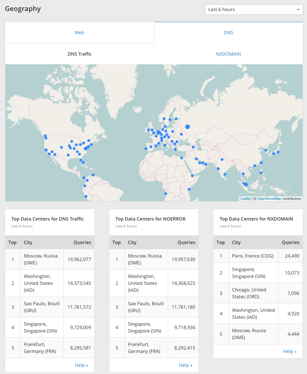Image resolution: width=307 pixels, height=374 pixels.
Task: Open Help under NOERROR table
Action: pos(185,365)
